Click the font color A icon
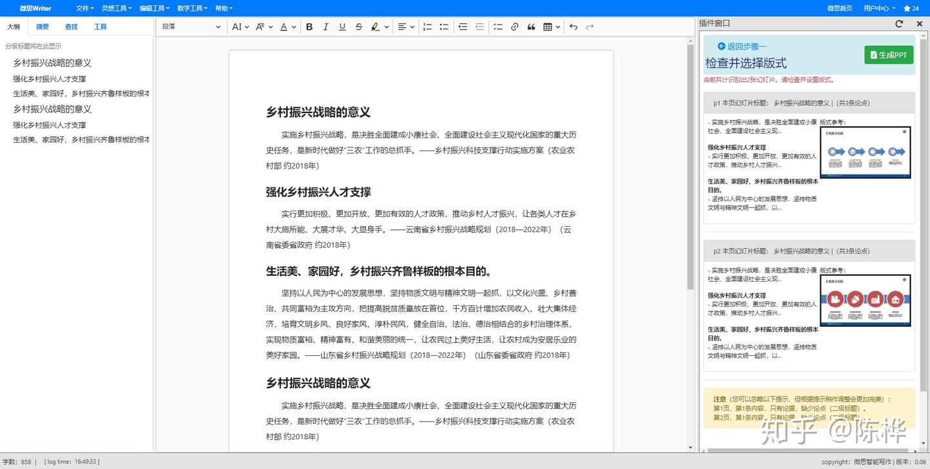930x469 pixels. [x=284, y=26]
